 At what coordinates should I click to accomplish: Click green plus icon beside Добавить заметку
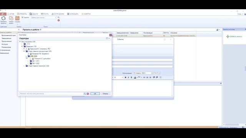tap(228, 36)
